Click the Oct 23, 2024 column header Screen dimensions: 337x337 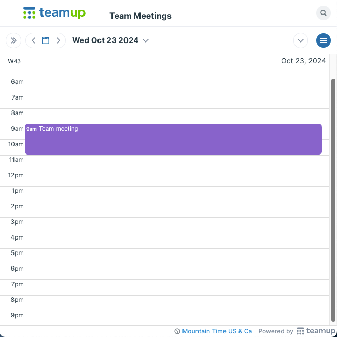[303, 61]
